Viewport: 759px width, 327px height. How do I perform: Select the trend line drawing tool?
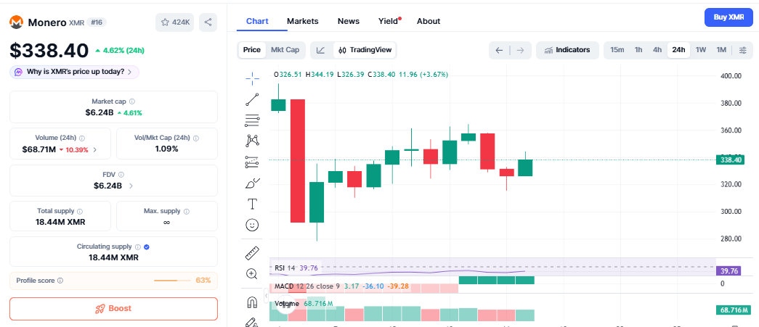pos(252,99)
